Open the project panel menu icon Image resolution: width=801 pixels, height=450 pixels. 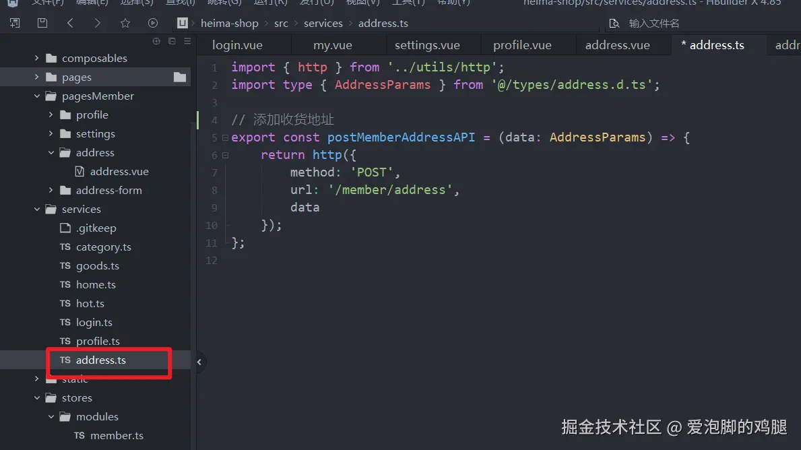point(187,41)
